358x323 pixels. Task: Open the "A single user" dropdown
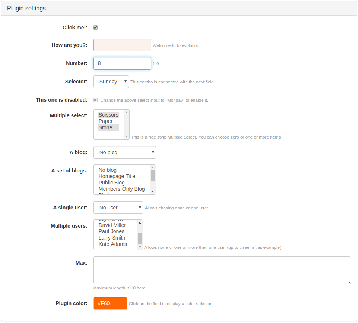tap(118, 208)
